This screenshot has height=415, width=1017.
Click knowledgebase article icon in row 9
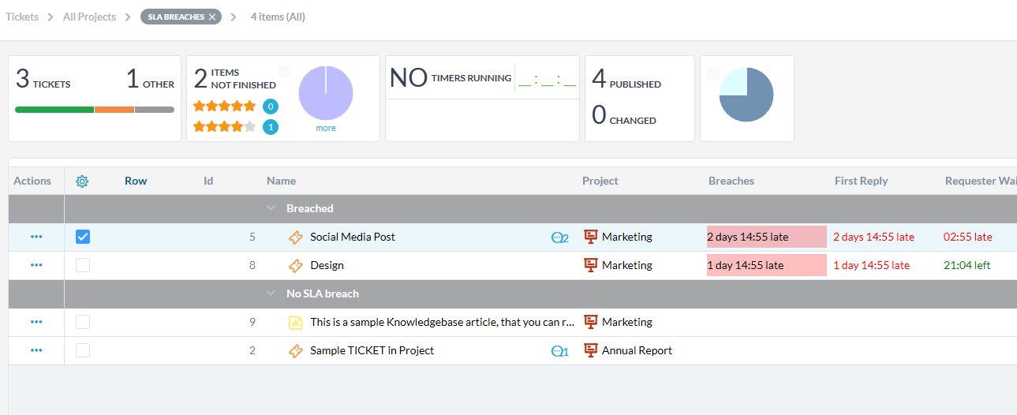tap(296, 322)
